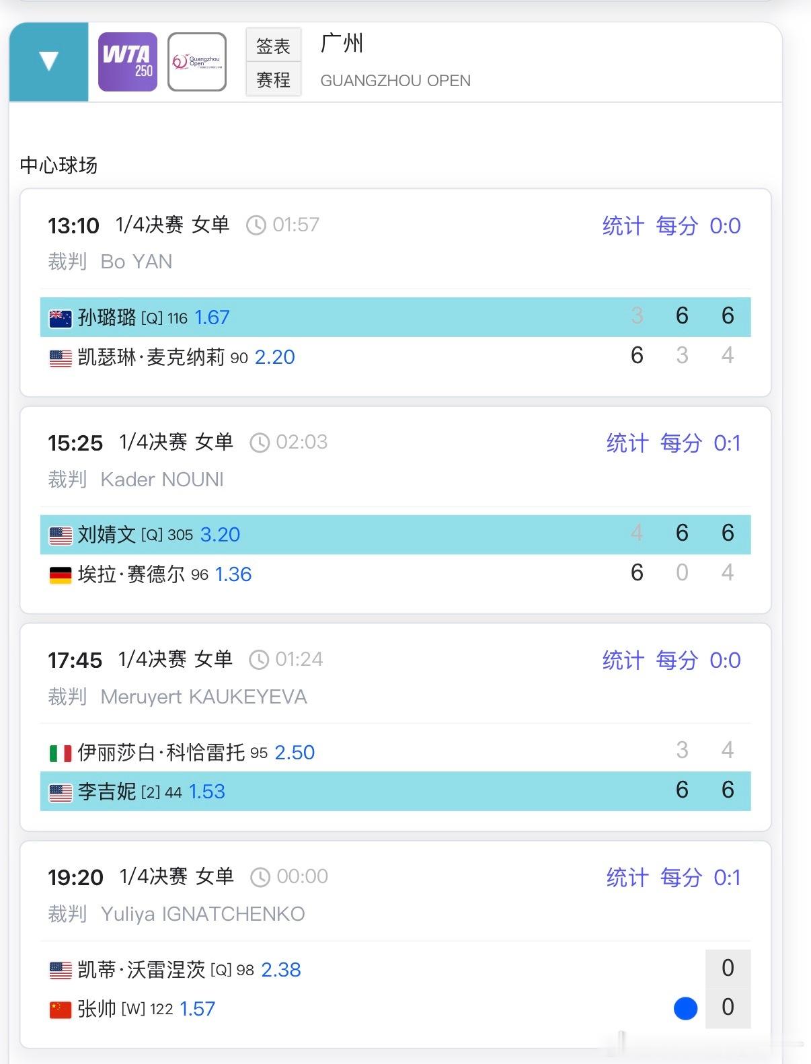This screenshot has height=1064, width=811.
Task: Click the China flag beside 张帅
Action: 61,1010
